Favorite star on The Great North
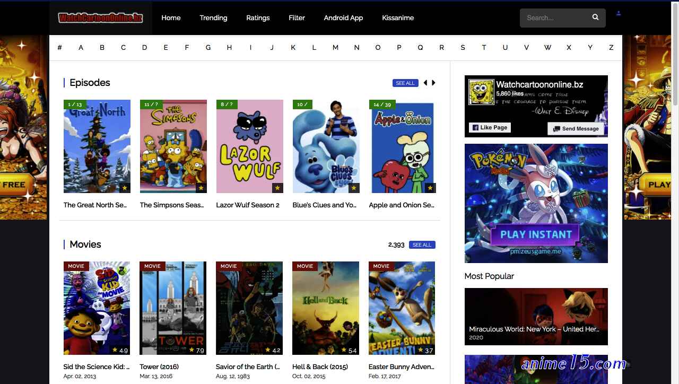 click(125, 188)
